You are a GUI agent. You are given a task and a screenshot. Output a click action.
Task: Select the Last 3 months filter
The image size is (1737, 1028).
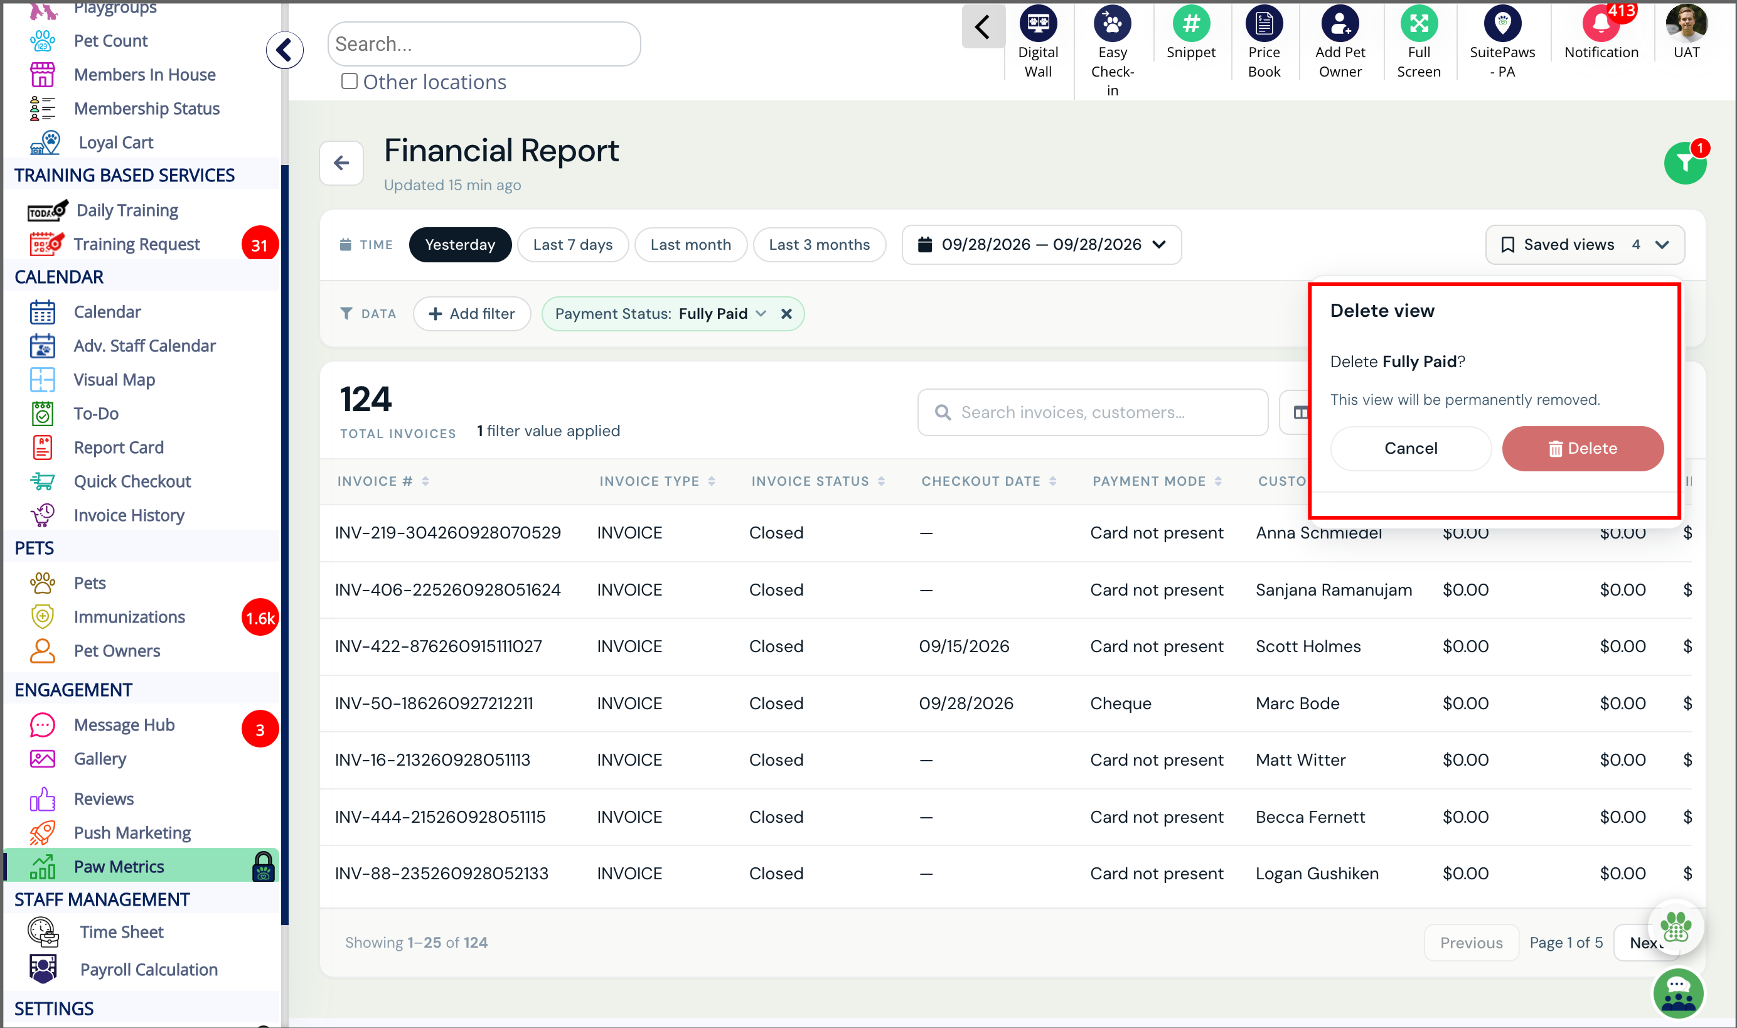tap(820, 245)
